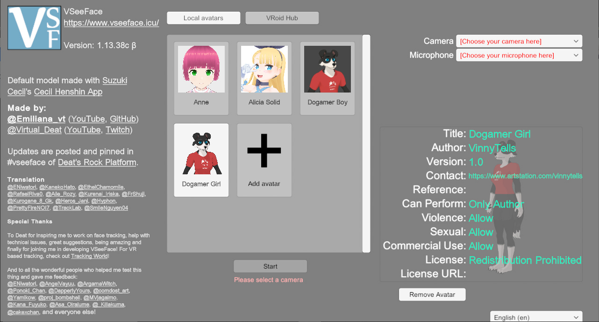Viewport: 599px width, 322px height.
Task: Open the VRoid Hub tab
Action: 282,18
